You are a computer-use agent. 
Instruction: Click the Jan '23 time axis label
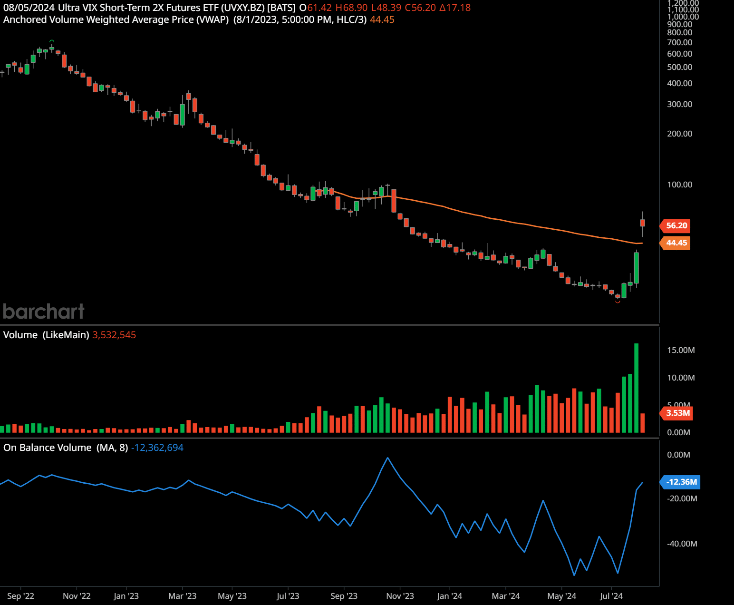pos(126,596)
